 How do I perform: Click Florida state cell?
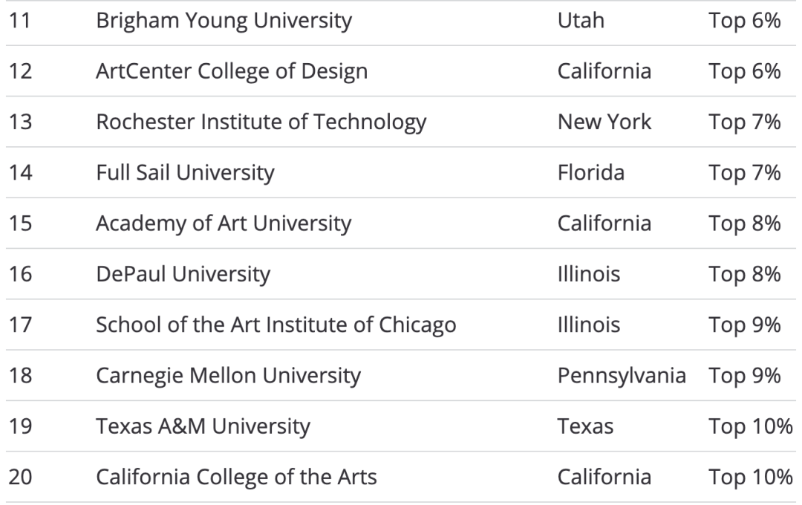[x=591, y=173]
